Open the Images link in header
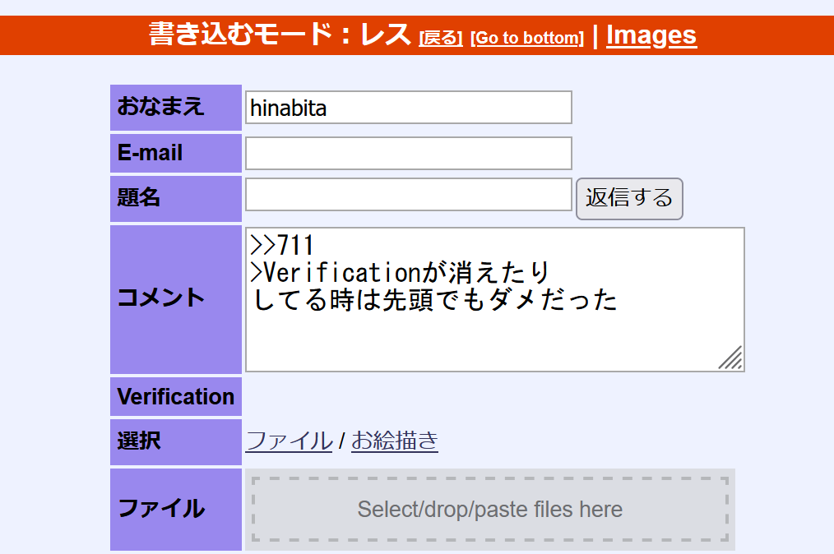 click(651, 35)
